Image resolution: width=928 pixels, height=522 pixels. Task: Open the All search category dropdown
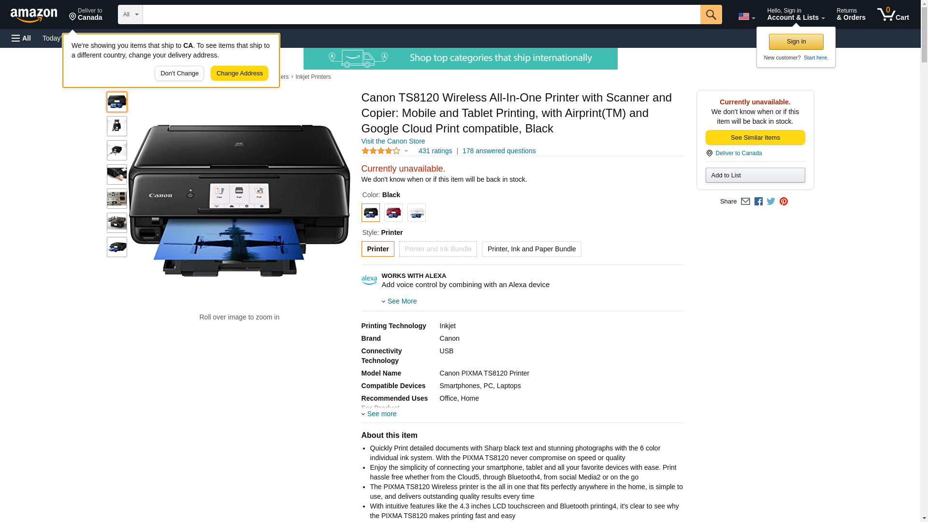tap(130, 14)
